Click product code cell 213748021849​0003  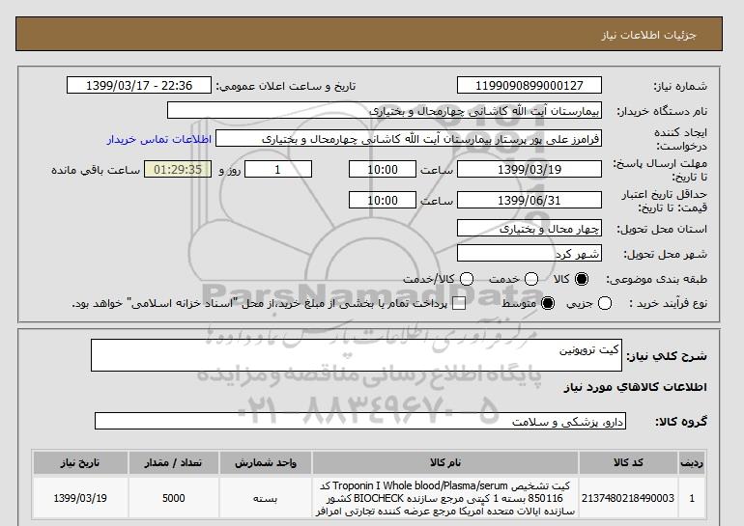click(x=628, y=498)
